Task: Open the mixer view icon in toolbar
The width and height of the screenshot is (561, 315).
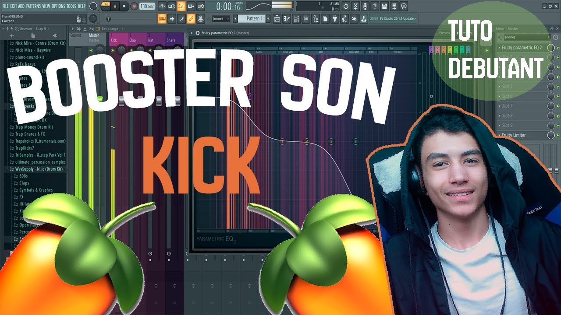Action: [306, 19]
